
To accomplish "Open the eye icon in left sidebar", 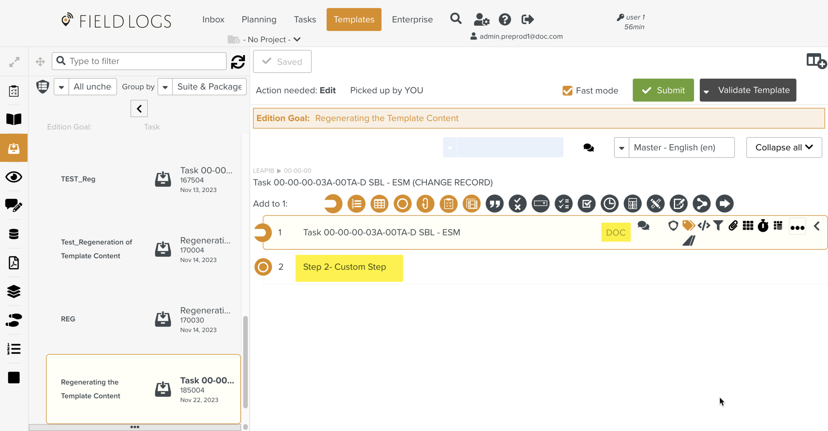I will click(14, 177).
